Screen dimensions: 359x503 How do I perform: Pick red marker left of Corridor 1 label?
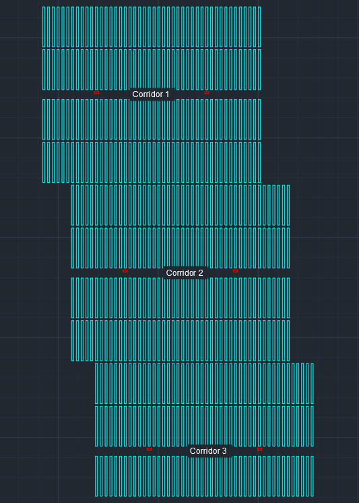[x=96, y=92]
